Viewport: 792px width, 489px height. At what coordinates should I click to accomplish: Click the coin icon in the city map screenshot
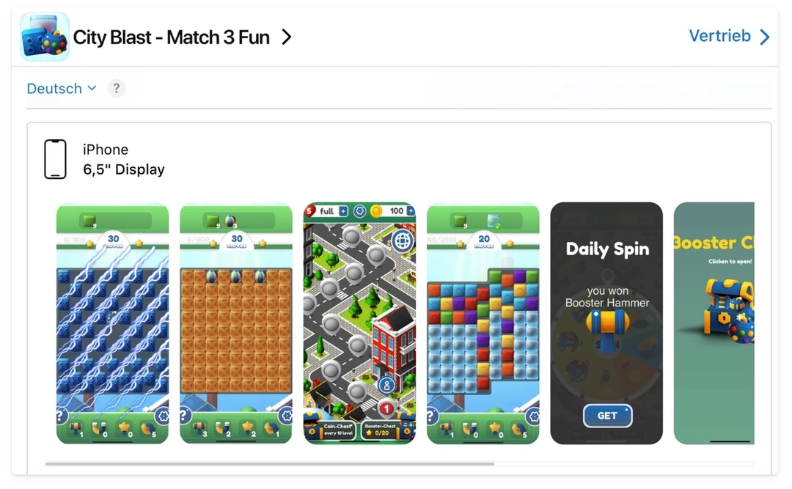[x=376, y=210]
